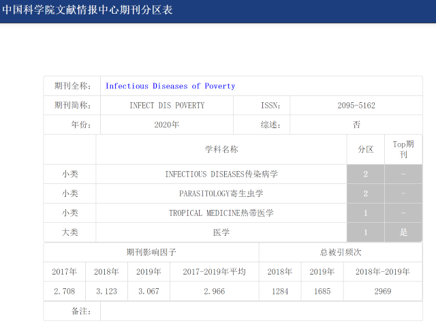
Task: Click the TROPICAL MEDICINE热带医学 subject cell
Action: click(x=221, y=213)
